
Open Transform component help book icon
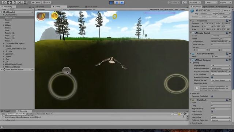point(227,21)
